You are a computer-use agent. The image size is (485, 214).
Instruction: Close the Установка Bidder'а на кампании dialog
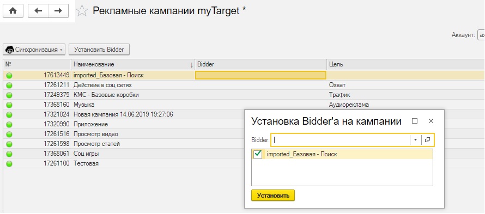click(431, 121)
